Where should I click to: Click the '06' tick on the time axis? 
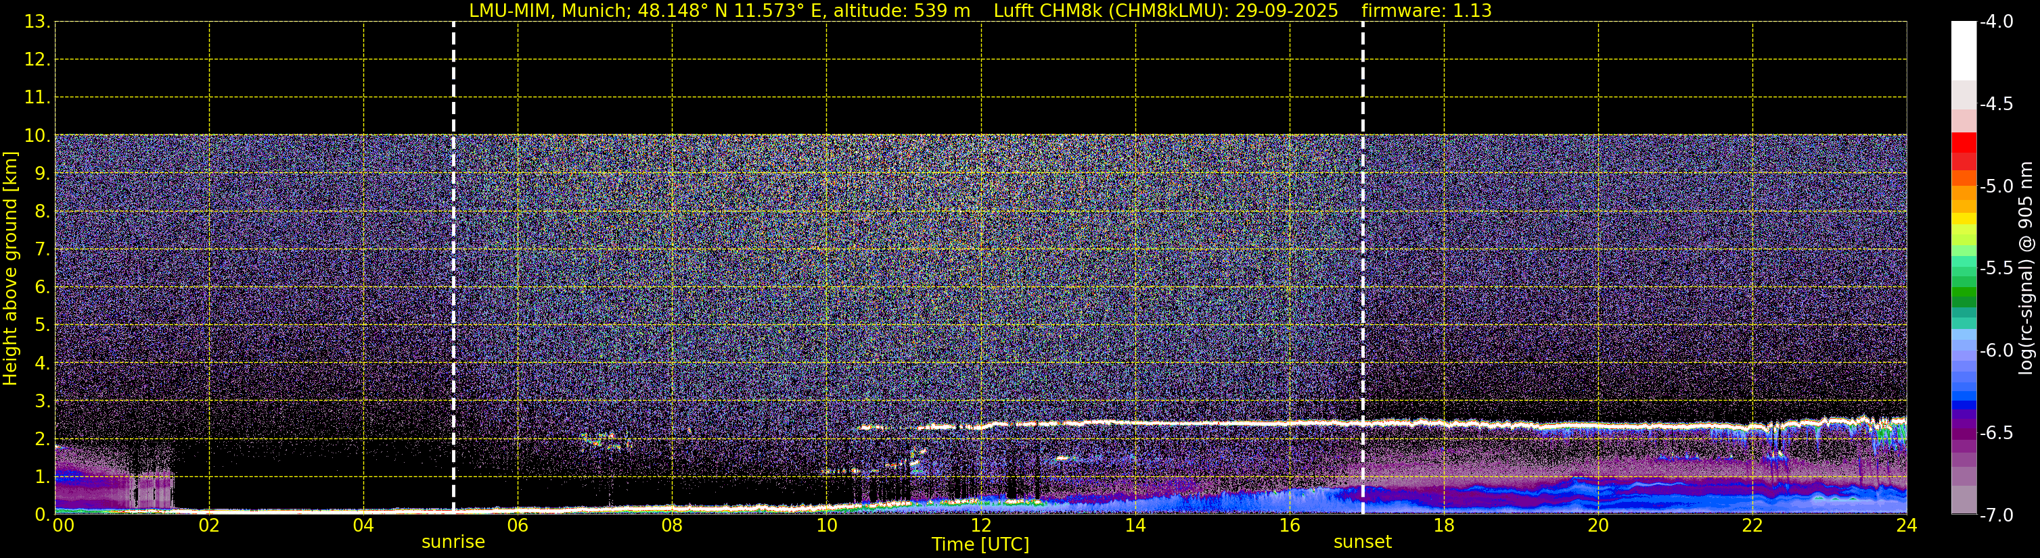518,526
